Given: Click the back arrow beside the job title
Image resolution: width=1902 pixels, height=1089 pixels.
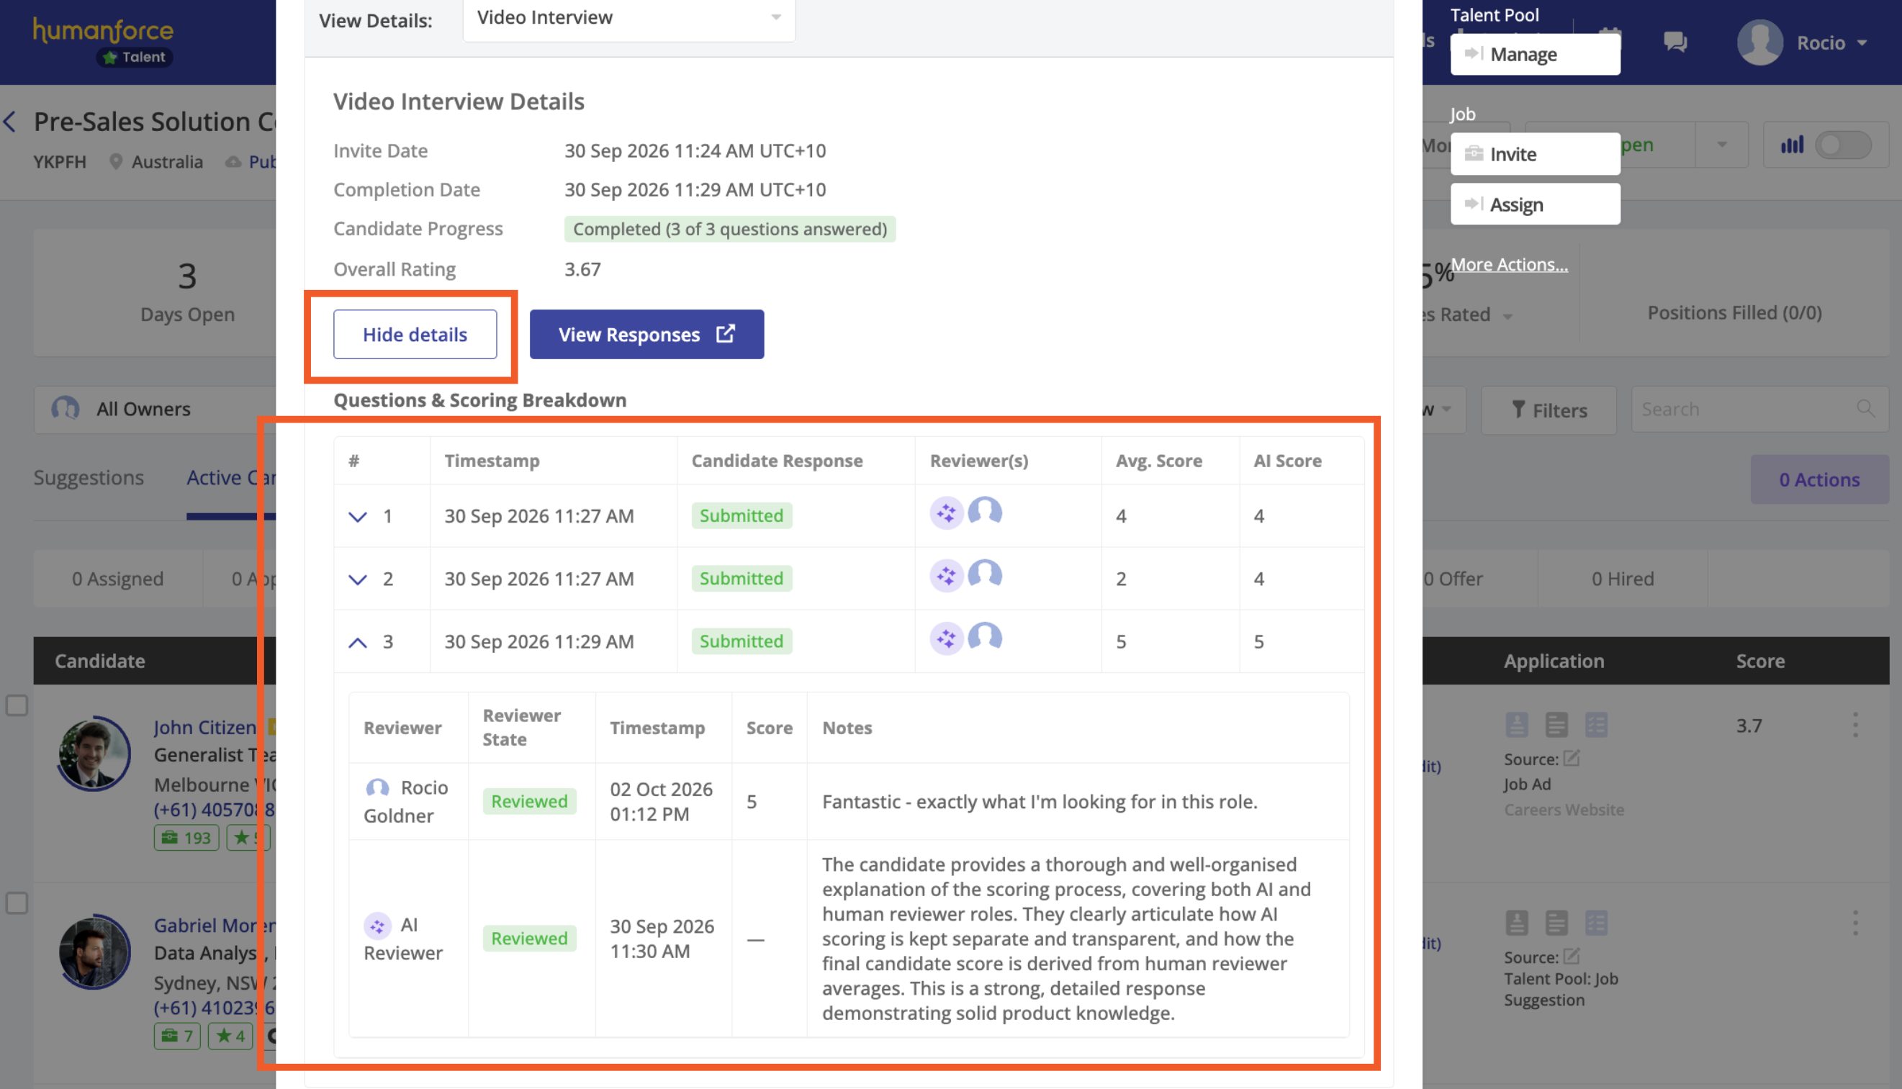Looking at the screenshot, I should click(x=11, y=122).
